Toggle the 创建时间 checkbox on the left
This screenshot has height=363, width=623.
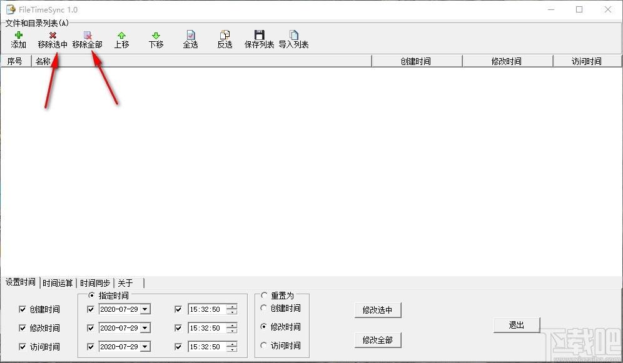point(23,309)
